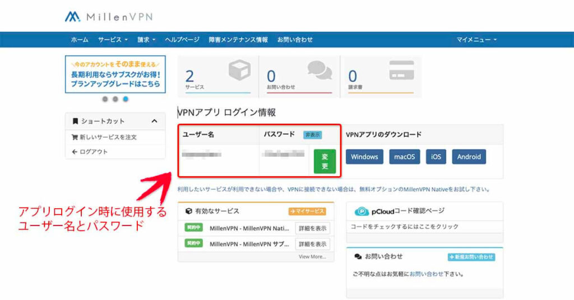Open the 0 請求書 stat tile
Image resolution: width=574 pixels, height=300 pixels.
click(381, 77)
